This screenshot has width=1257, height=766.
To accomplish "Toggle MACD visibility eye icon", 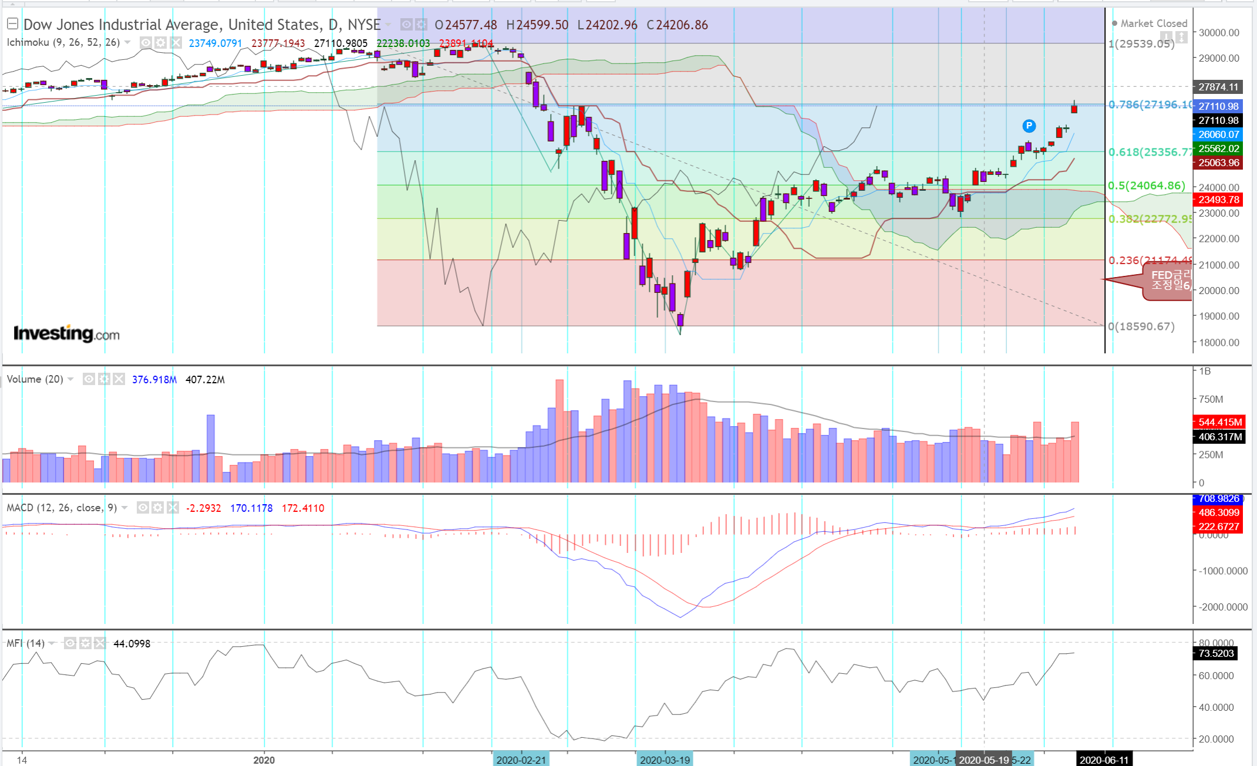I will coord(143,508).
